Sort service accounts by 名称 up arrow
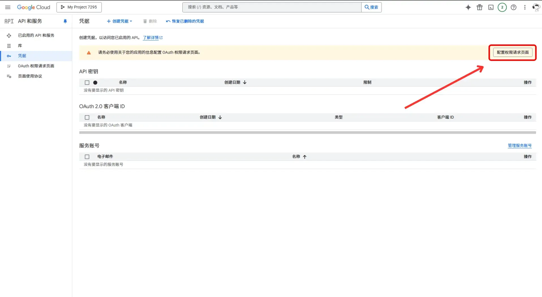 pyautogui.click(x=305, y=157)
